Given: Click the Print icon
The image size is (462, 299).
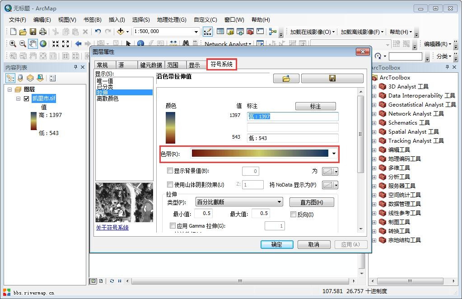Looking at the screenshot, I should coord(43,32).
